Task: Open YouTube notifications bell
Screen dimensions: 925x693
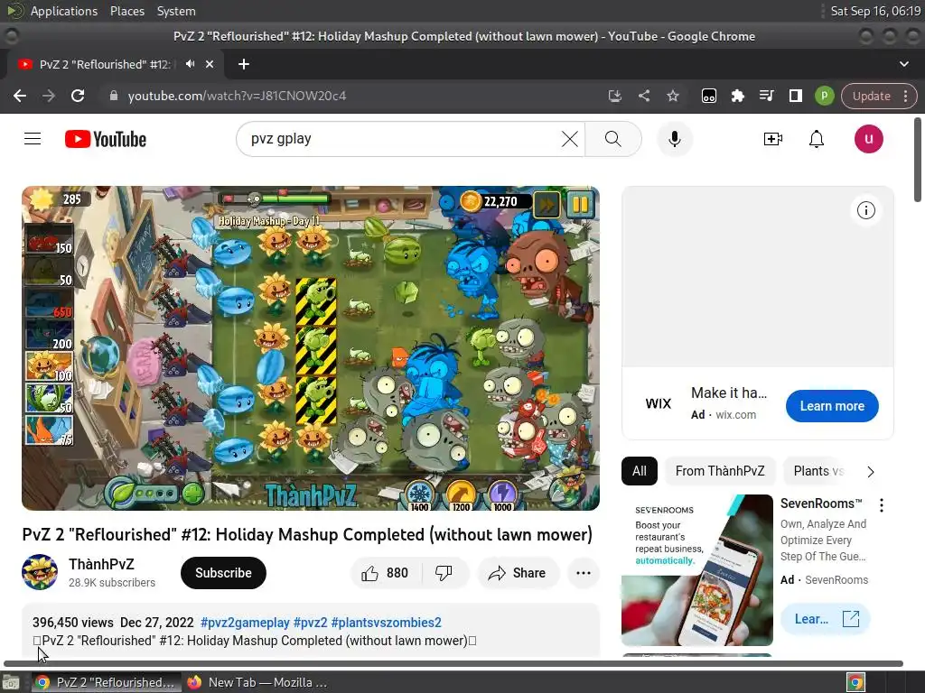Action: click(x=817, y=139)
